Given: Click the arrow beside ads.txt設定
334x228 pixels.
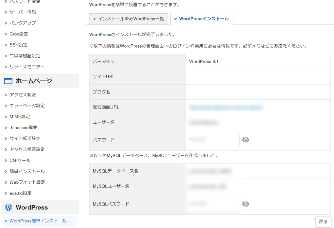Looking at the screenshot, I should 6,193.
